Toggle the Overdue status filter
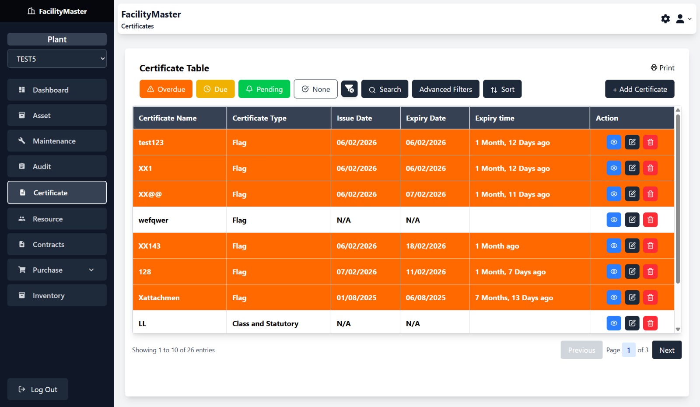The image size is (700, 407). (x=166, y=89)
